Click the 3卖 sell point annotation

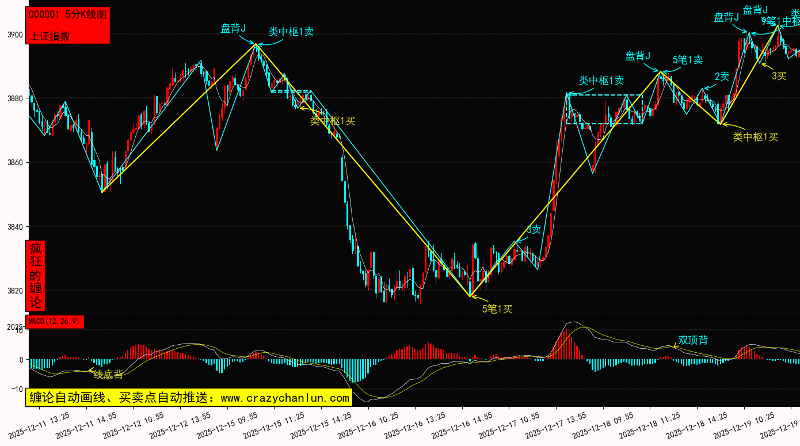534,230
